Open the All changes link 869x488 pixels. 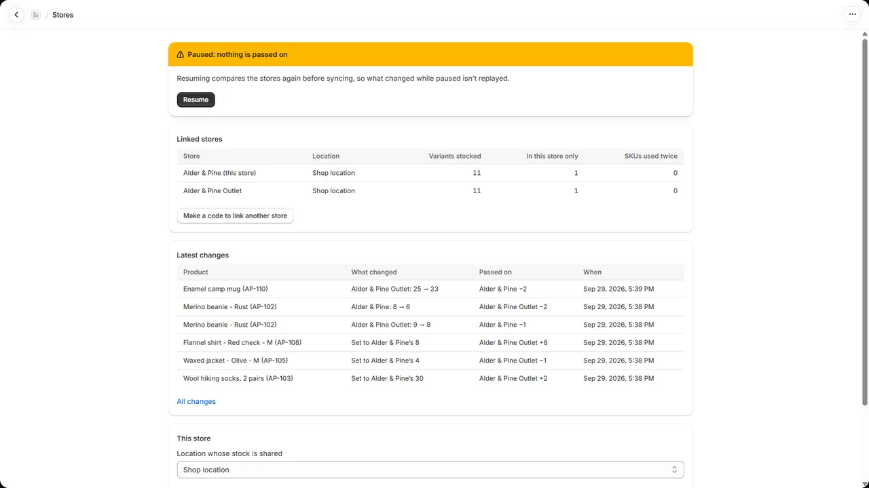tap(196, 401)
